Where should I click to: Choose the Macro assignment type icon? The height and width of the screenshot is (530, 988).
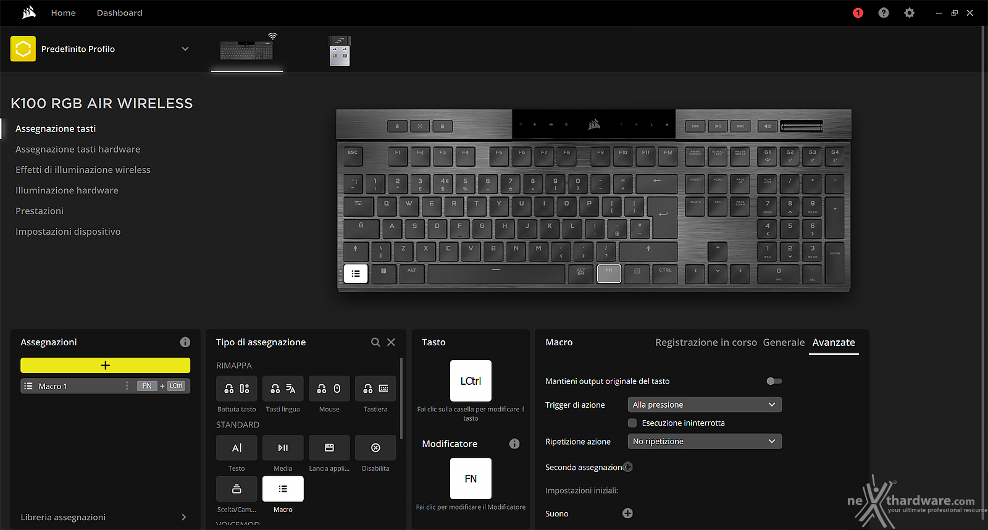(283, 489)
